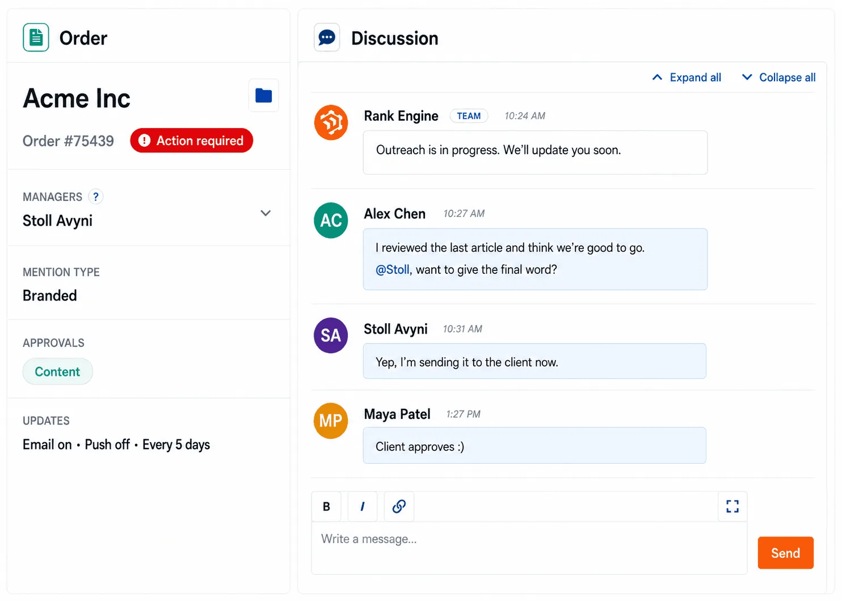The height and width of the screenshot is (601, 842).
Task: Click the Rank Engine orange avatar
Action: pos(331,122)
